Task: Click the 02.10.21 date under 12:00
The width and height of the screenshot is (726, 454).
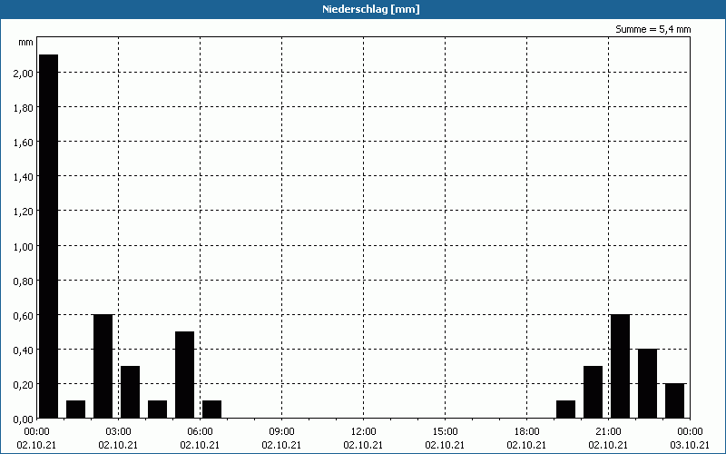Action: coord(364,445)
